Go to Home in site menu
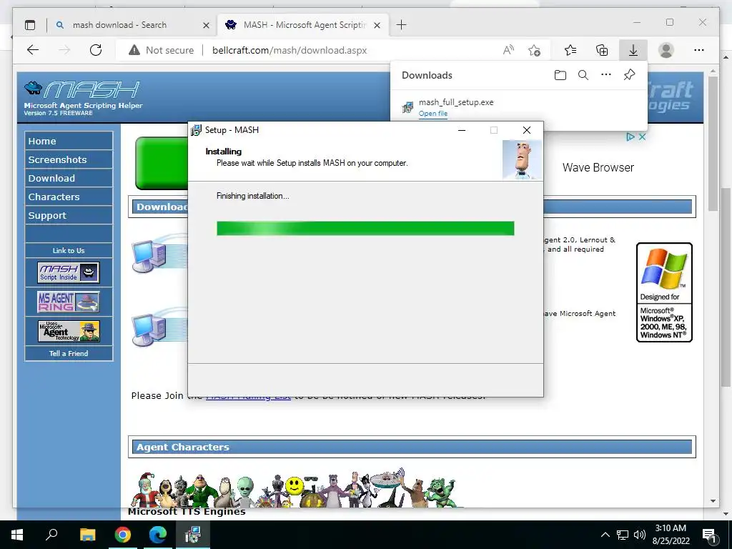732x549 pixels. [69, 141]
